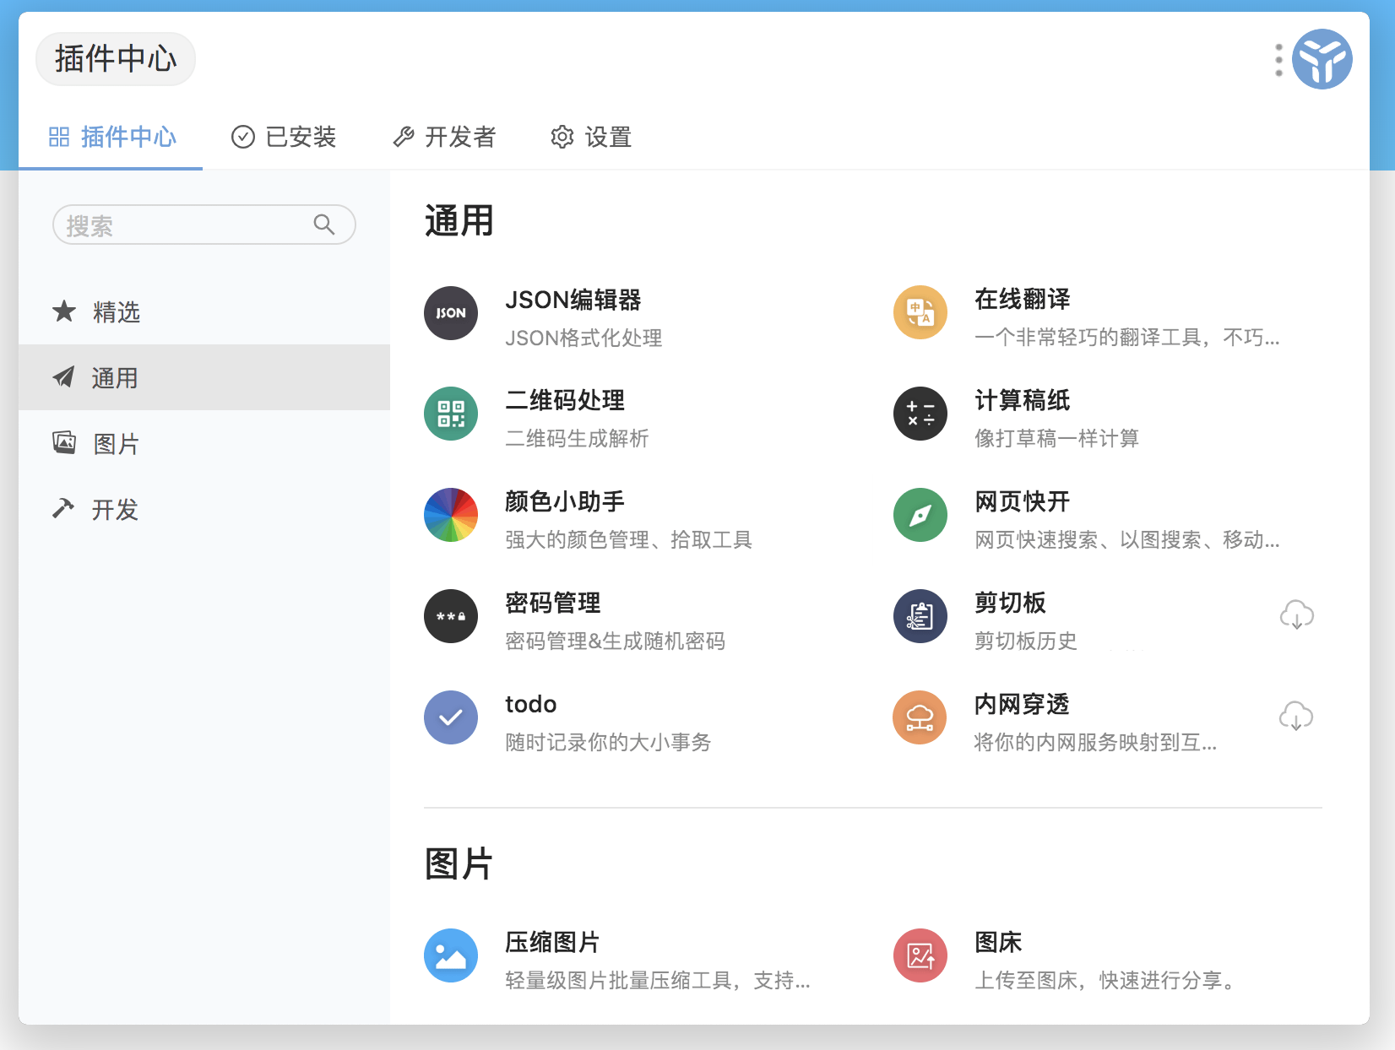The image size is (1395, 1050).
Task: Open the 设置 tab
Action: pos(591,137)
